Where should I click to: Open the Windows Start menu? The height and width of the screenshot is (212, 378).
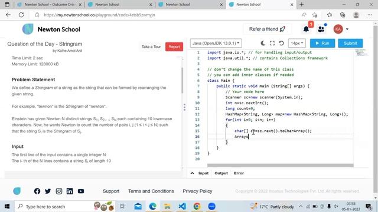tap(7, 206)
